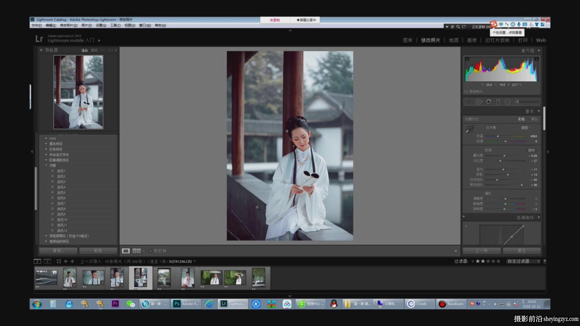Select the Radial Filter tool icon

[x=507, y=102]
